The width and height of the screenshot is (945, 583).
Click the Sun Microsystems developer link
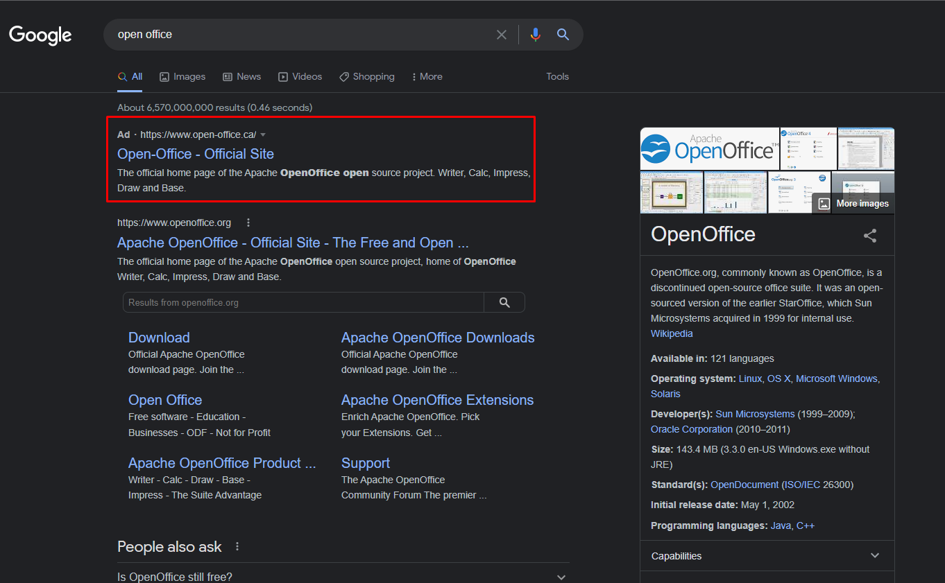(755, 414)
